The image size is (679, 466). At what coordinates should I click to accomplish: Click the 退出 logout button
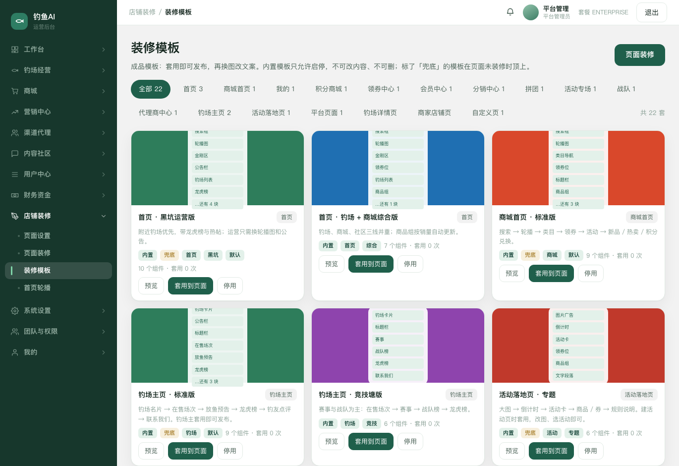pos(652,12)
